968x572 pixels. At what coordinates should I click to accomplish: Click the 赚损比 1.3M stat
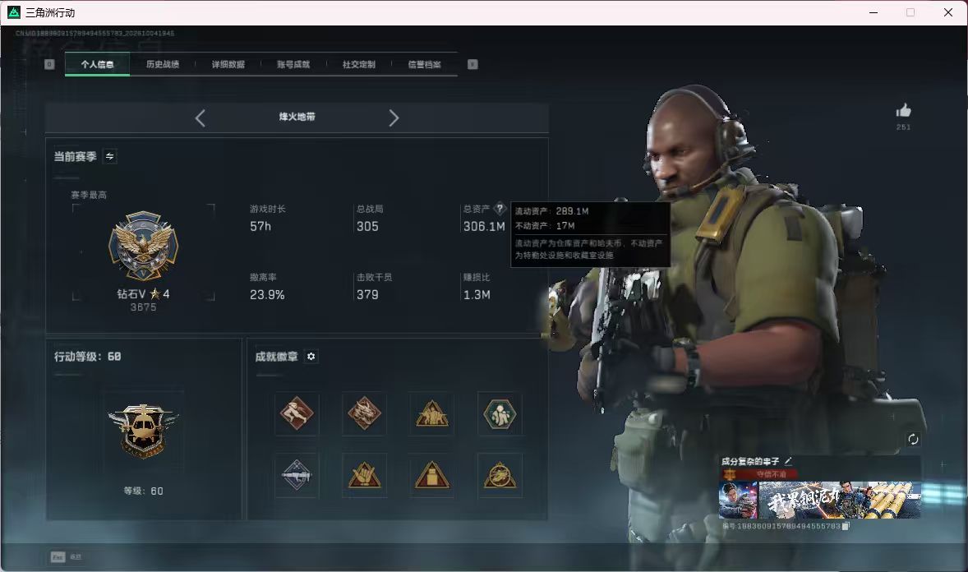coord(477,287)
